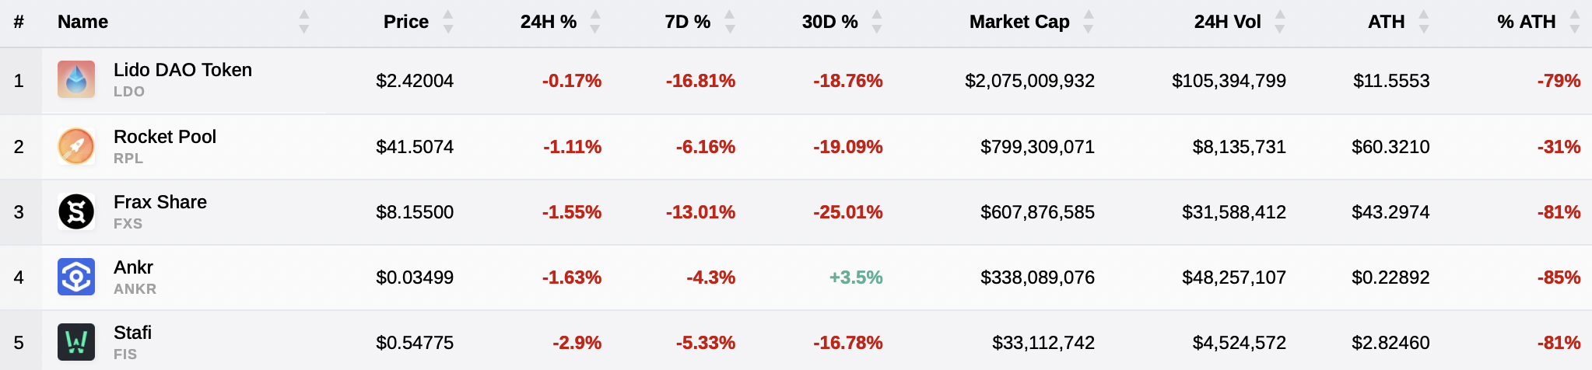Click the ATH column header
1592x370 pixels.
point(1387,22)
